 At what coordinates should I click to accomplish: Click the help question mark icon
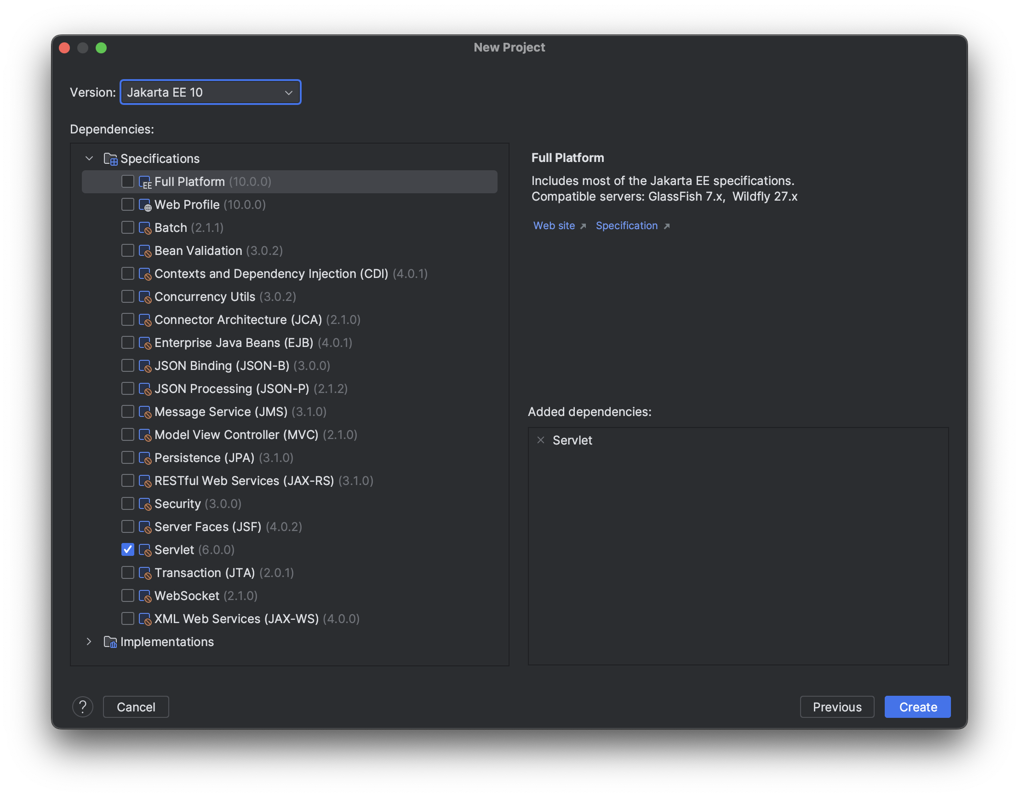[x=83, y=706]
